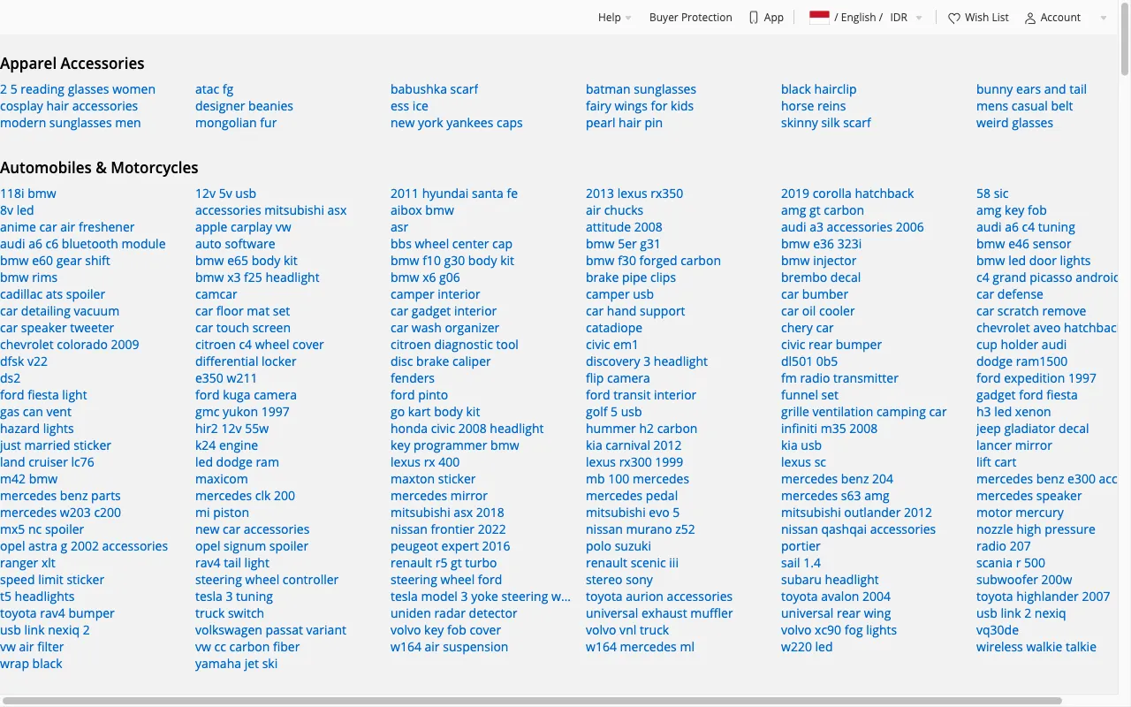Open 'fm radio transmitter' link
Screen dimensions: 1131x707
(x=839, y=378)
